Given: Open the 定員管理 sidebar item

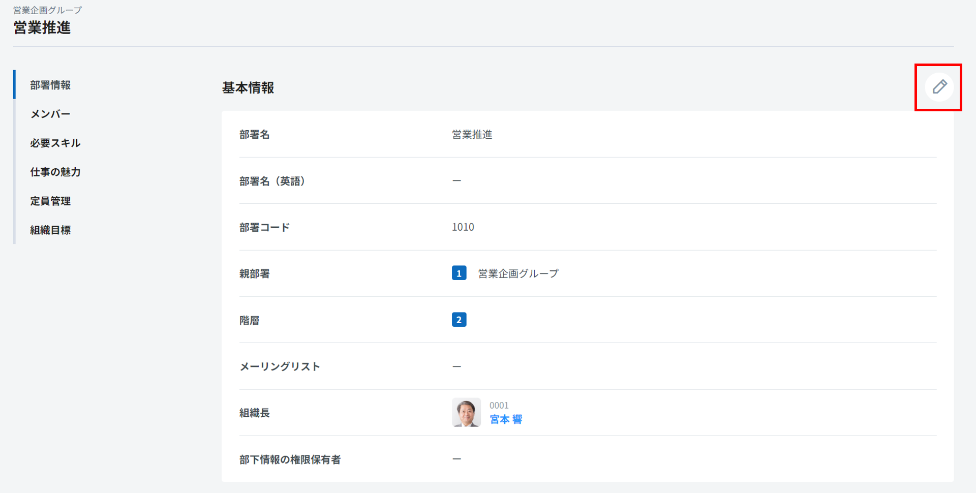Looking at the screenshot, I should pos(50,201).
